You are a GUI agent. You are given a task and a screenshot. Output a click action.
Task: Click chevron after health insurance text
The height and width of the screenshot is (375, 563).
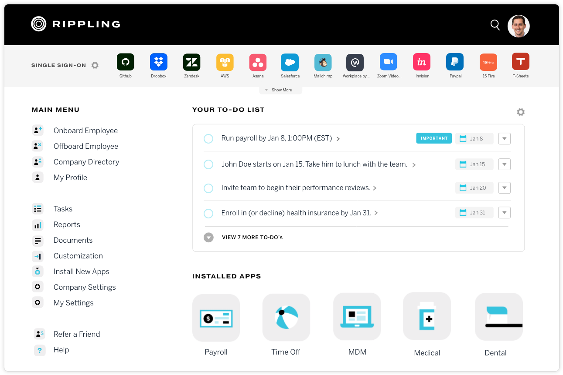point(376,213)
